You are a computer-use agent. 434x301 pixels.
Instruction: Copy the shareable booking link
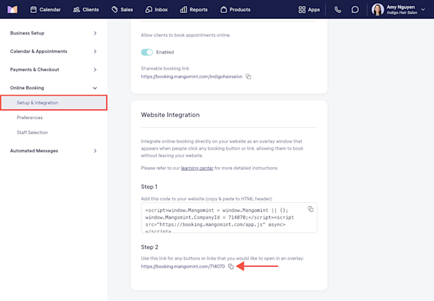click(248, 76)
